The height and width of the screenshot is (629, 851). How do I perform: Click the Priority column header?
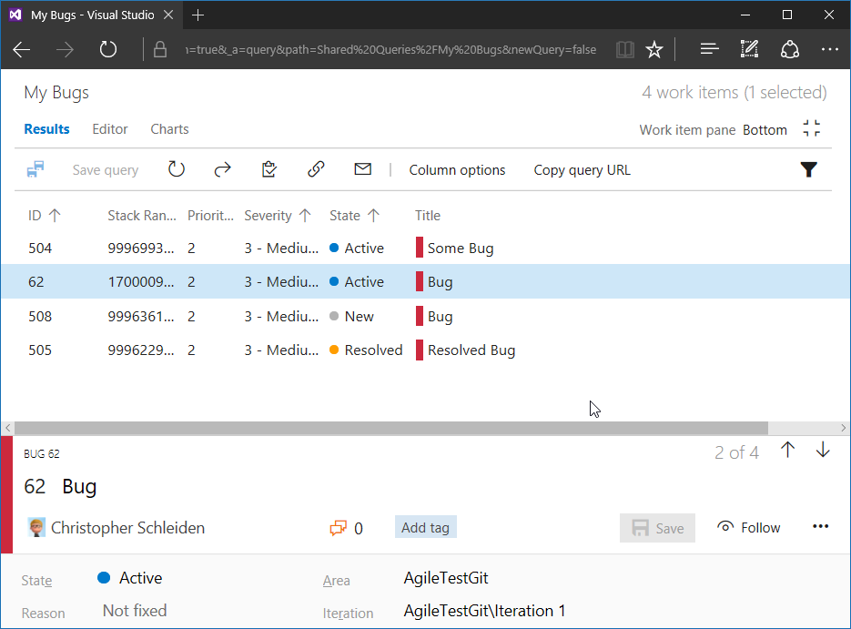pyautogui.click(x=210, y=216)
